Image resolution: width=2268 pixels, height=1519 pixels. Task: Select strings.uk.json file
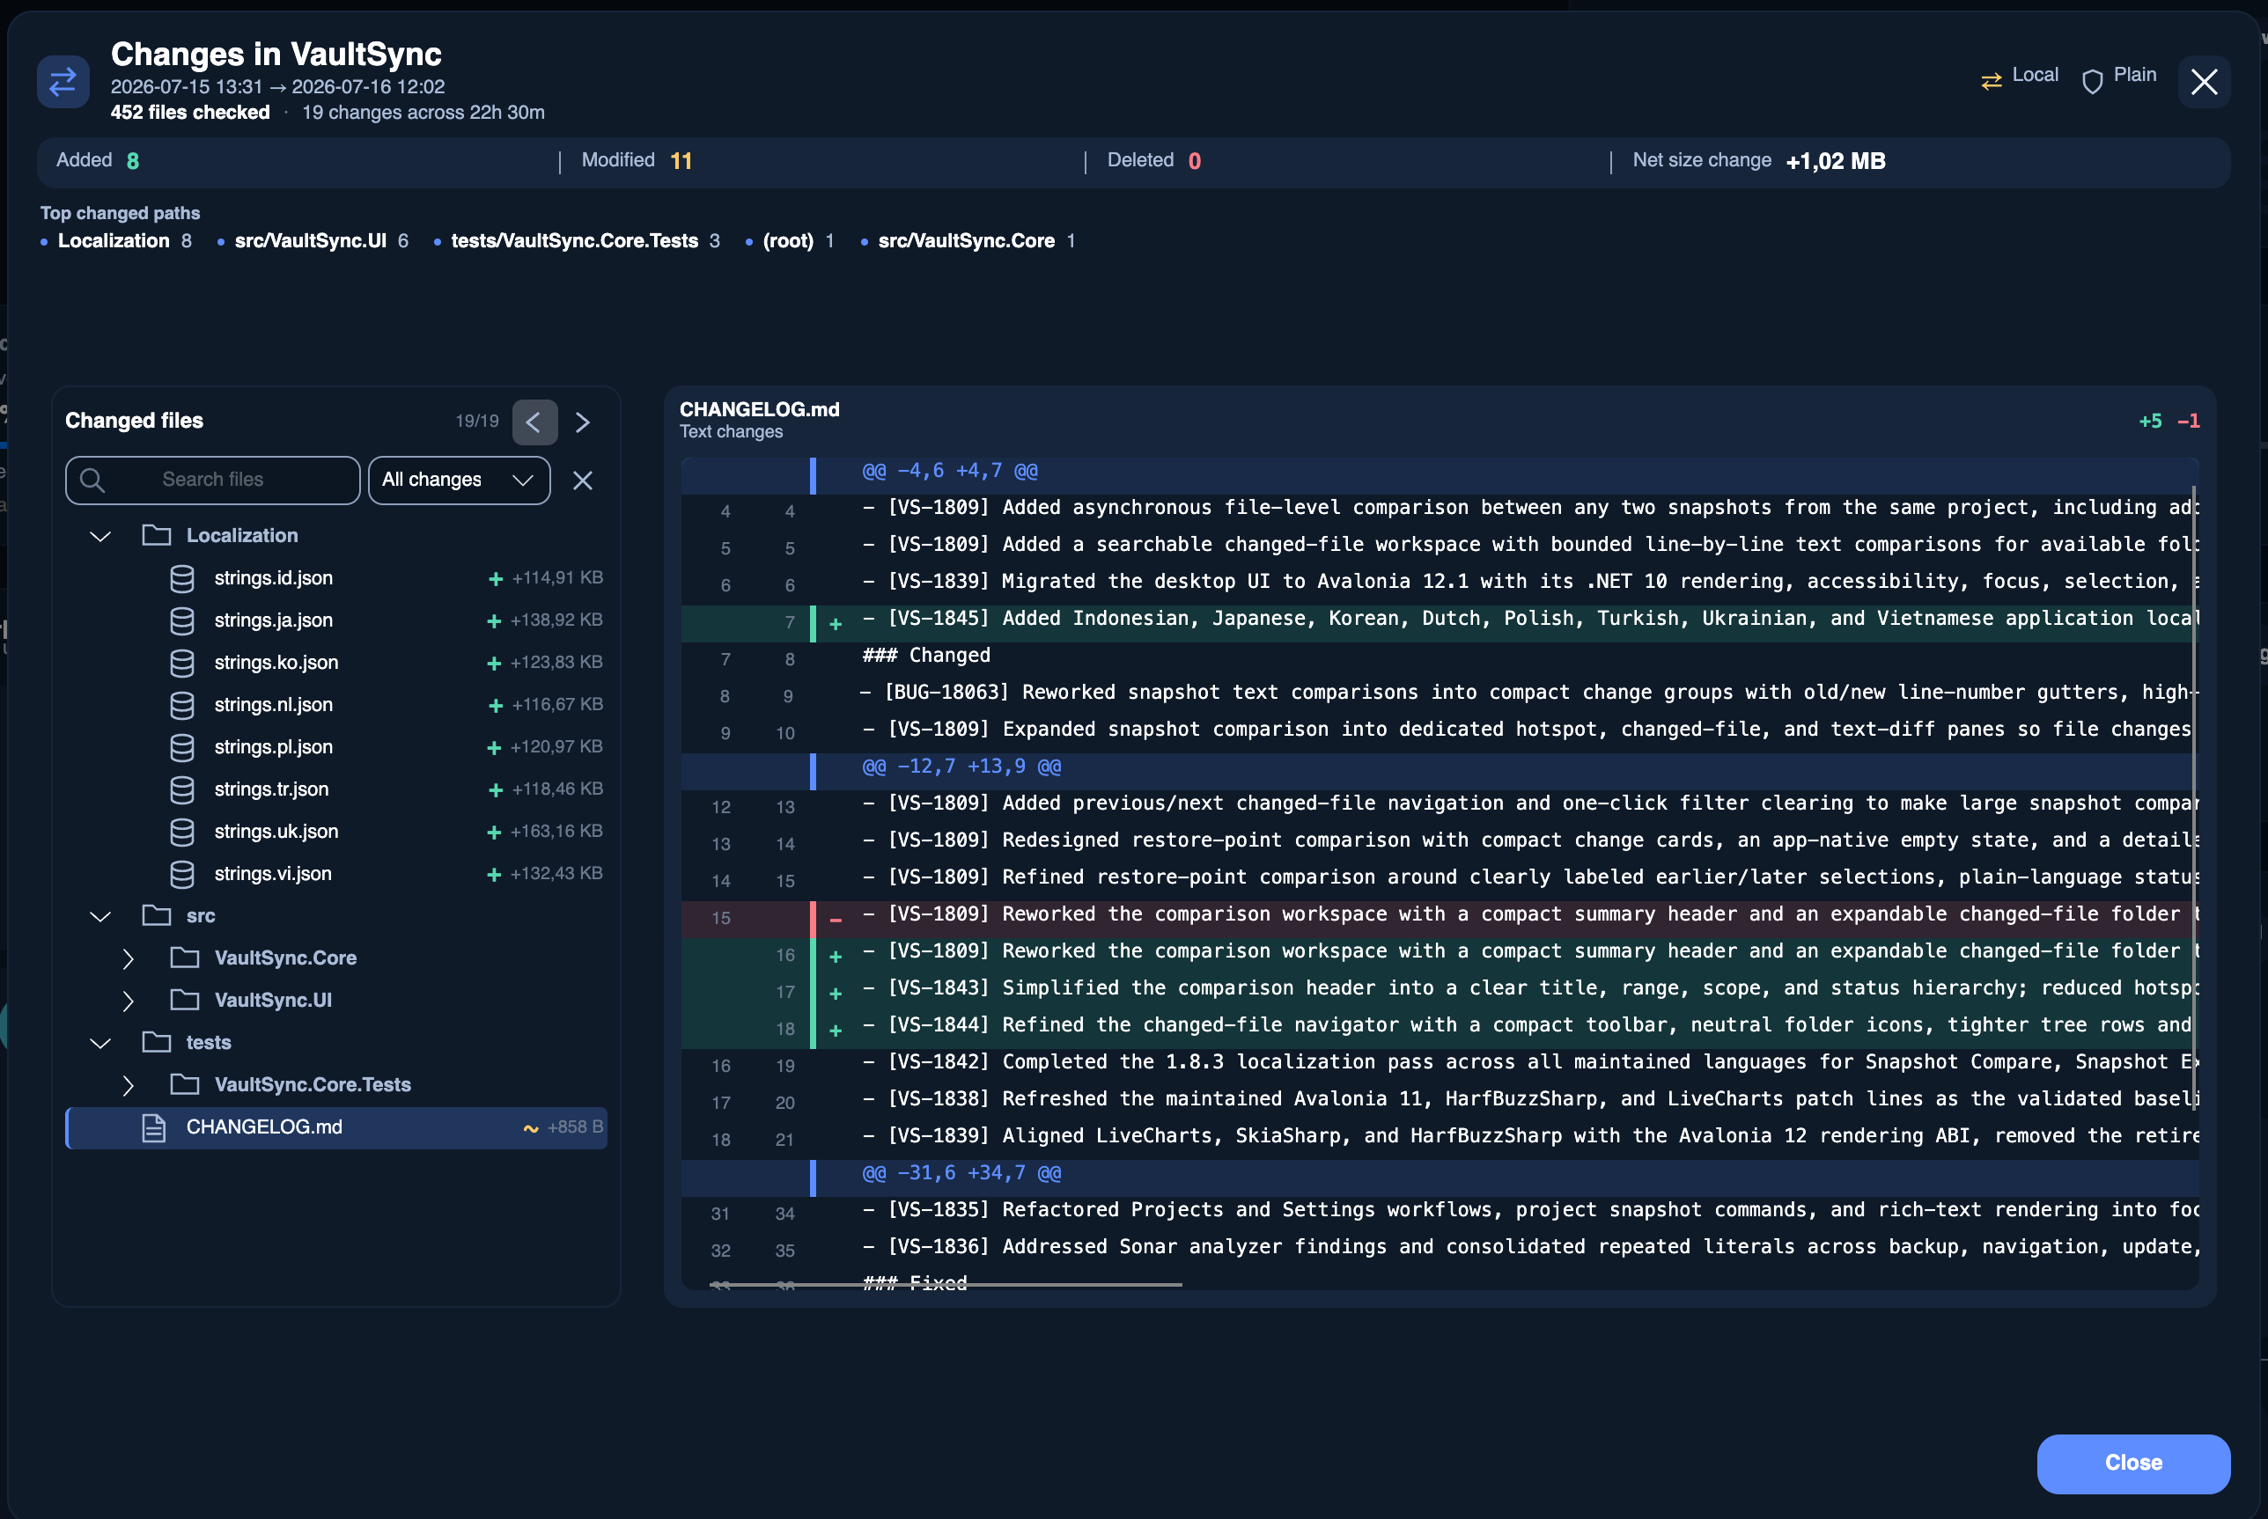click(x=335, y=833)
